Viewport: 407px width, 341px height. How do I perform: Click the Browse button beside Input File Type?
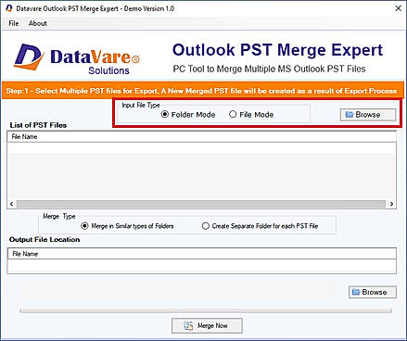(368, 115)
